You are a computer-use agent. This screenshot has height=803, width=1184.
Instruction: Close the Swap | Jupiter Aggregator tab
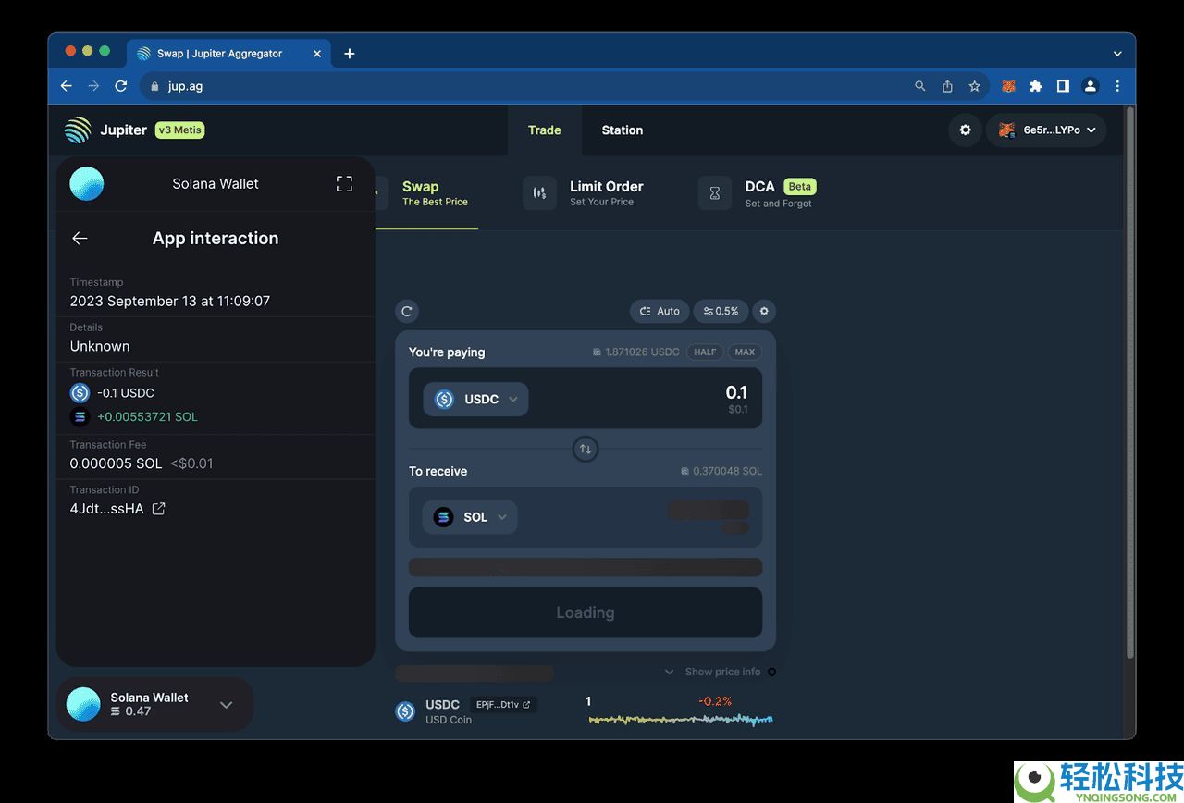[x=317, y=54]
